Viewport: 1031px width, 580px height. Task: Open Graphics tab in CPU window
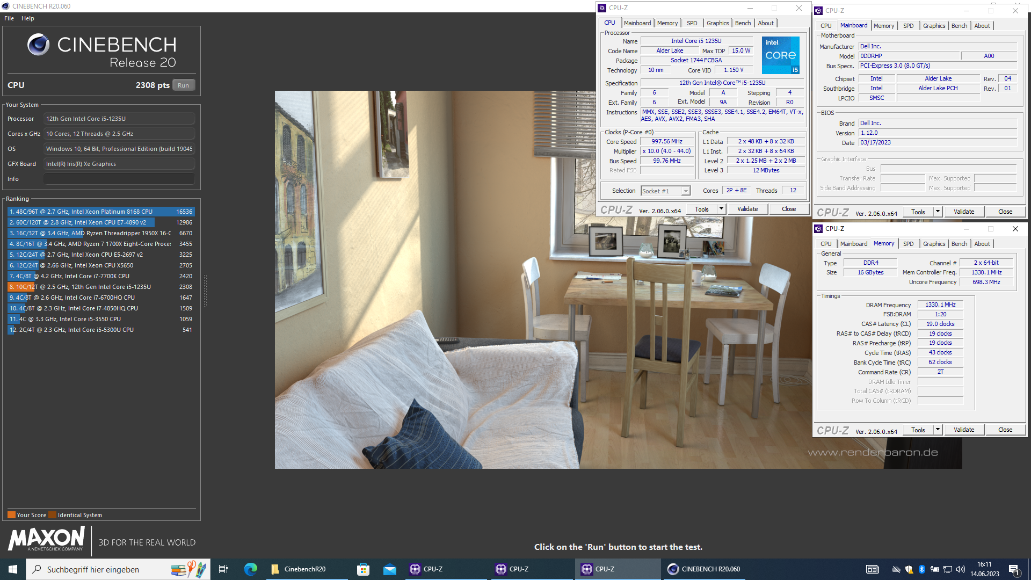(717, 23)
